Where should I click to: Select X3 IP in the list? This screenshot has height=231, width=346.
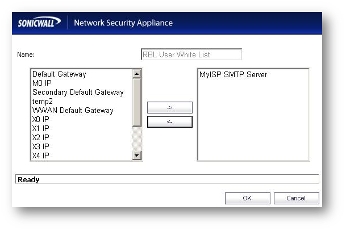click(40, 146)
